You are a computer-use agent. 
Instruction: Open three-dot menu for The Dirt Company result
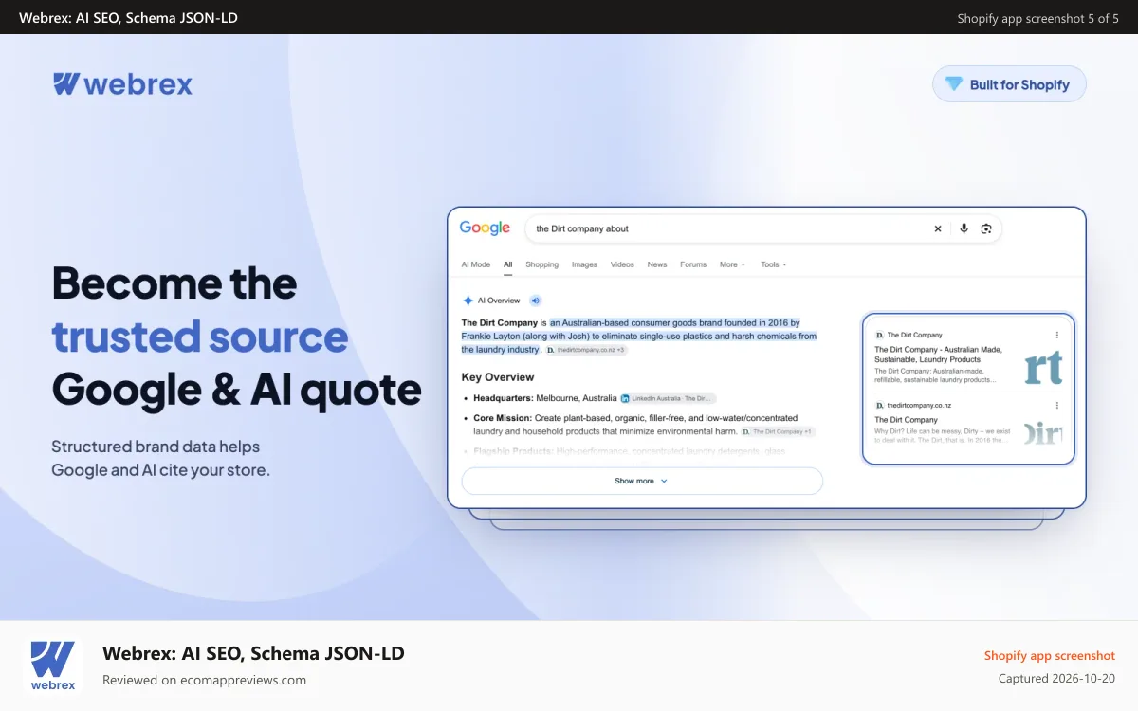pyautogui.click(x=1057, y=335)
